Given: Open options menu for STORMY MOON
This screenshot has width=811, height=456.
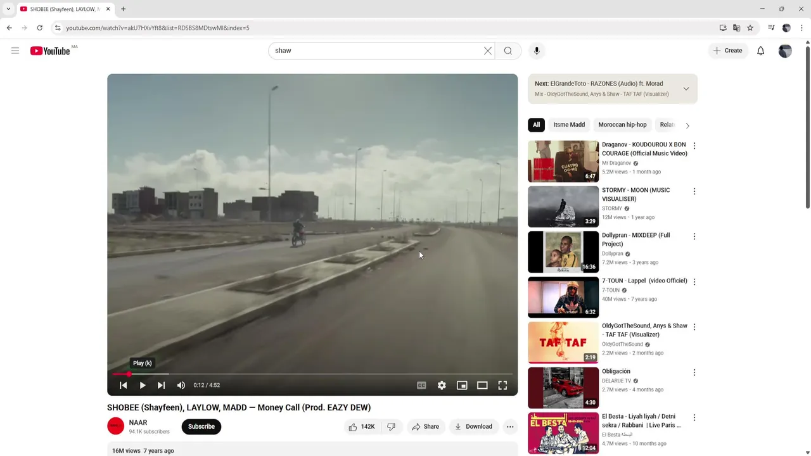Looking at the screenshot, I should click(694, 191).
